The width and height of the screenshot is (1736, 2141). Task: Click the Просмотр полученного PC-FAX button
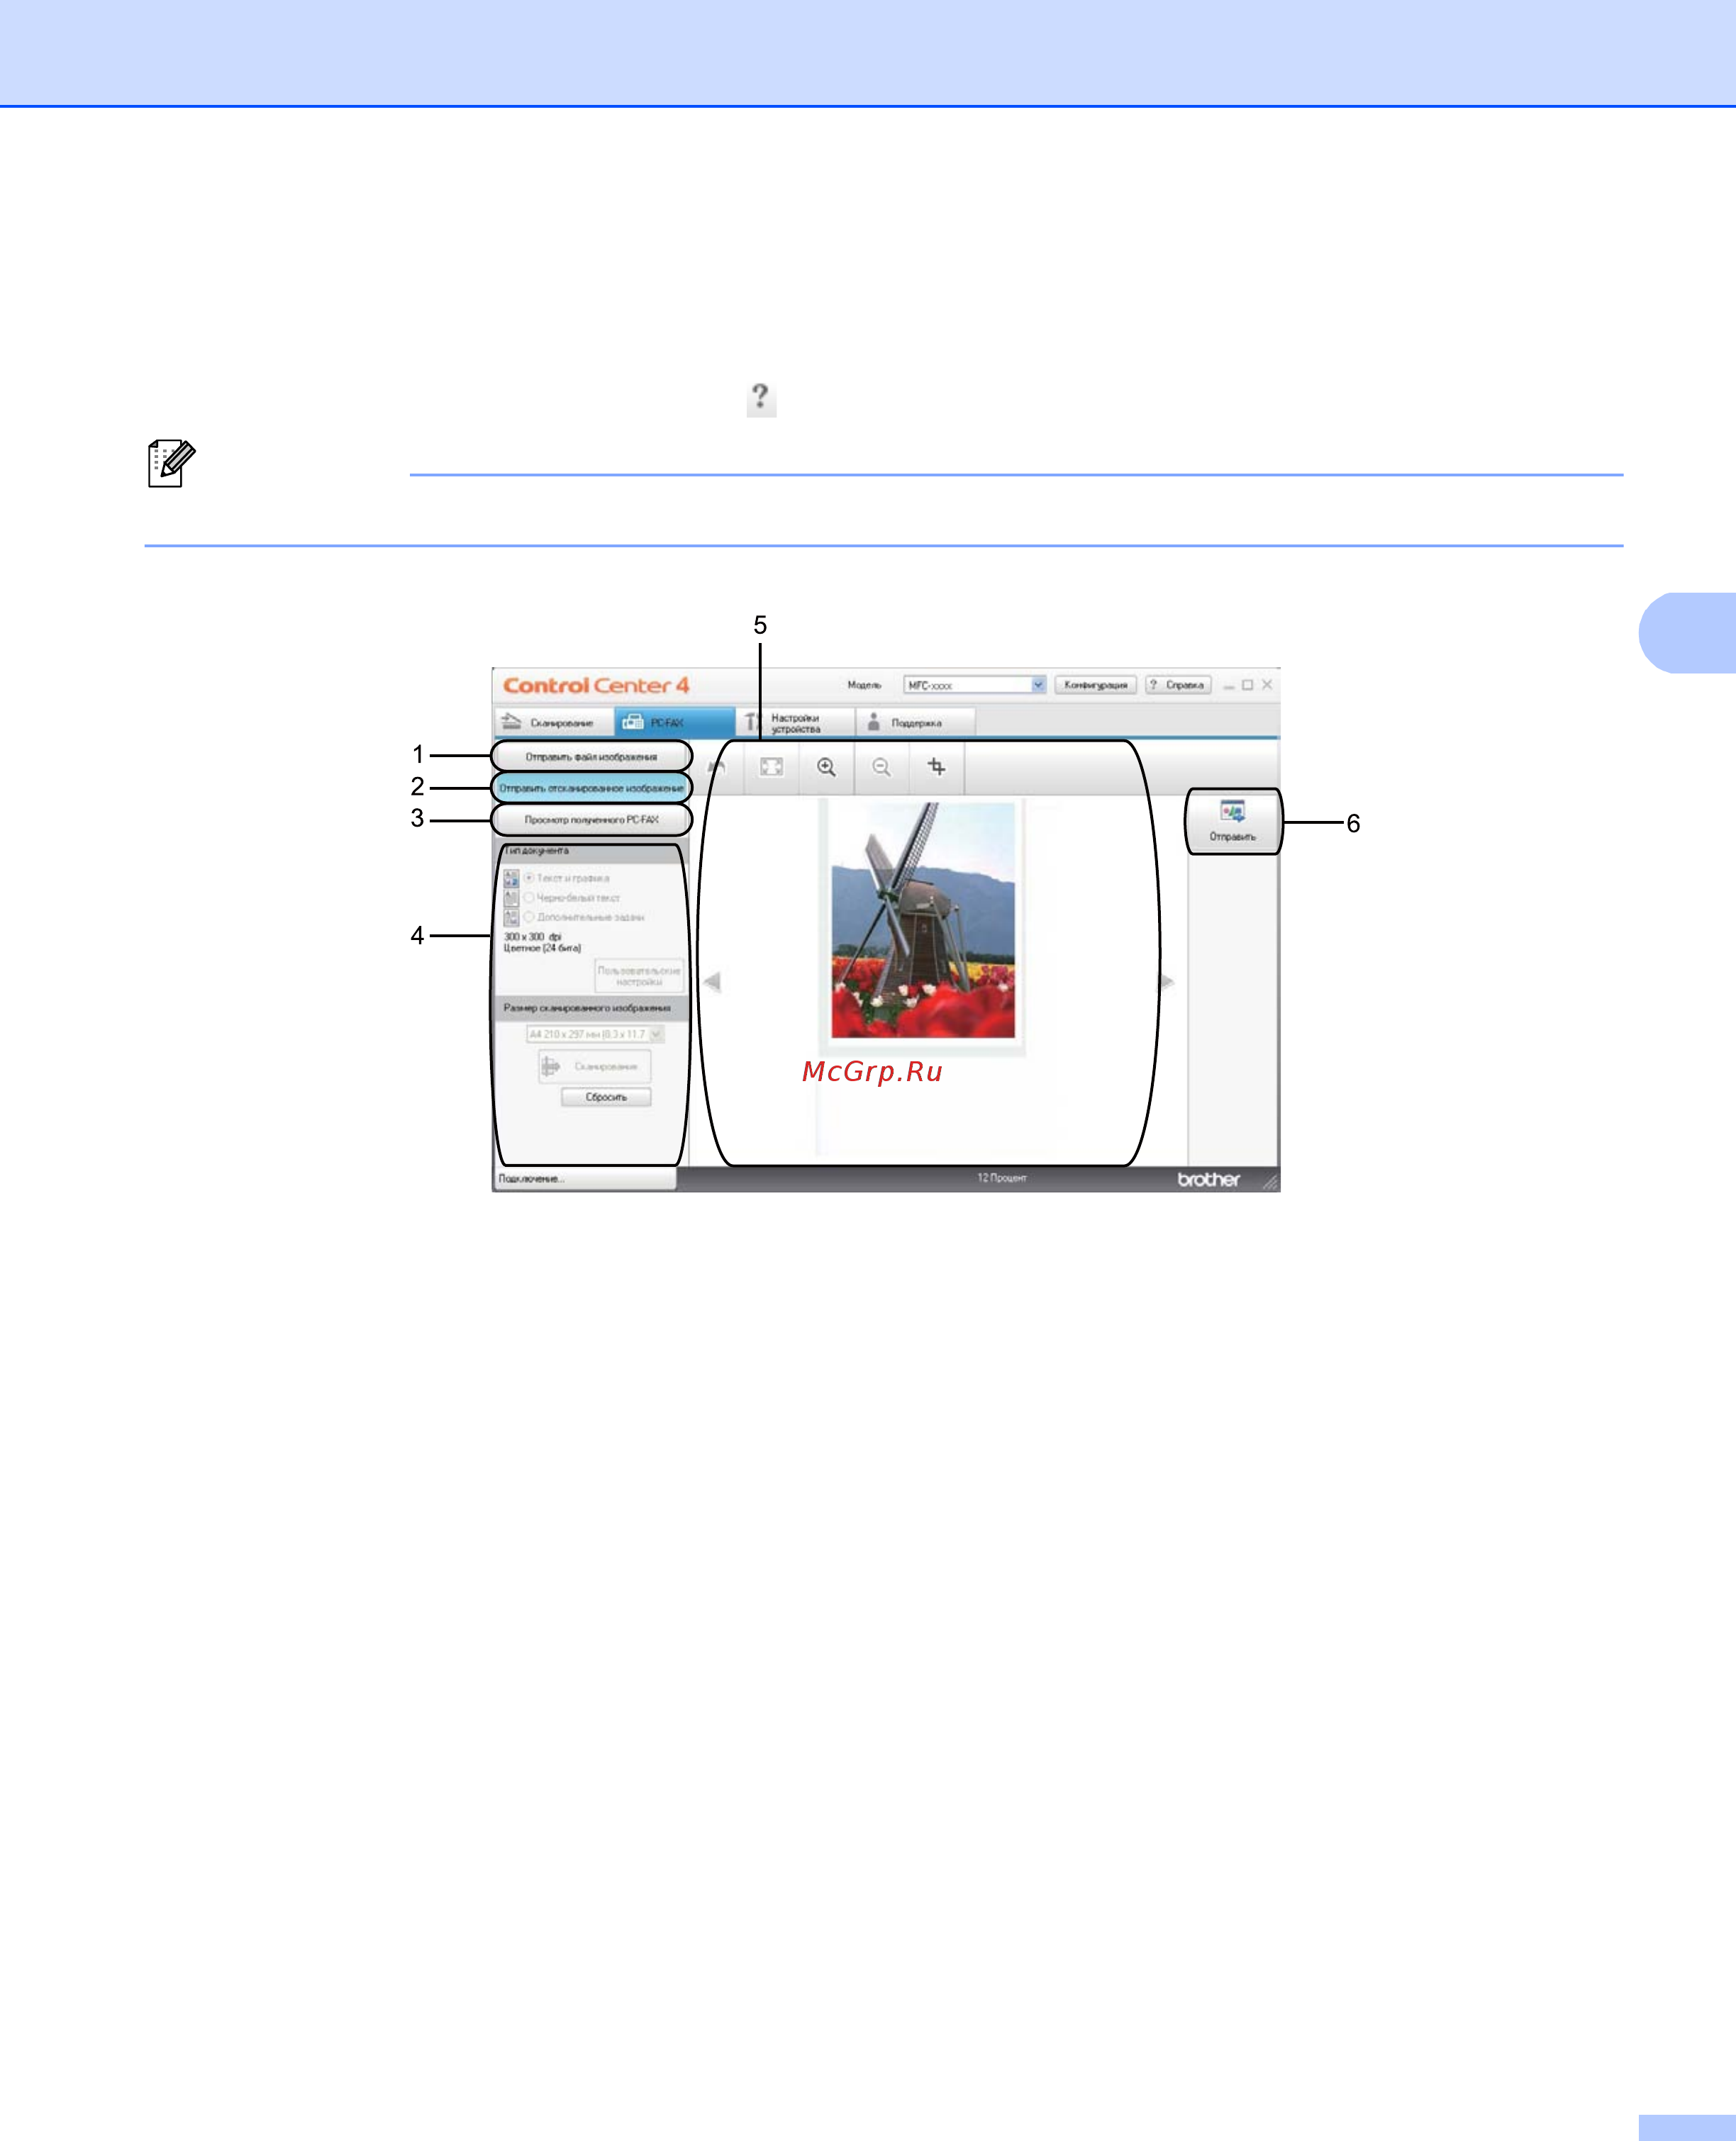591,820
